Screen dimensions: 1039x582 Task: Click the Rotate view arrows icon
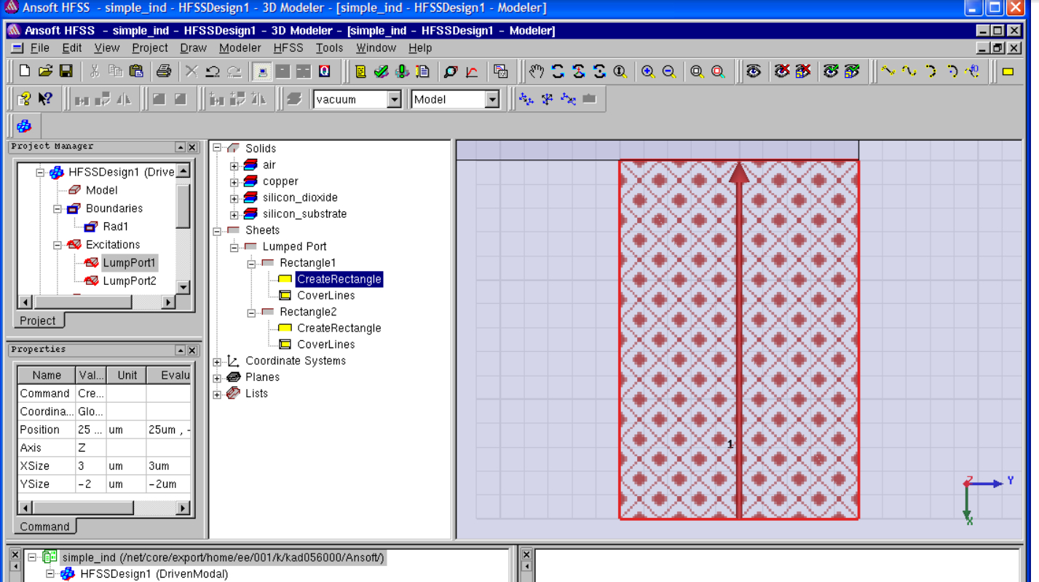point(558,71)
